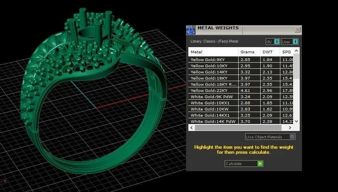Click the Library: Classic - (Fast)-Metal label
The height and width of the screenshot is (192, 338).
click(214, 41)
